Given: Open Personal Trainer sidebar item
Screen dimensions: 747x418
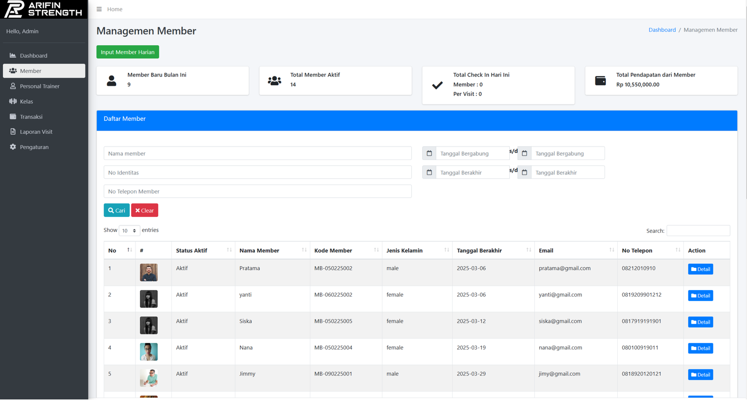Looking at the screenshot, I should [44, 86].
